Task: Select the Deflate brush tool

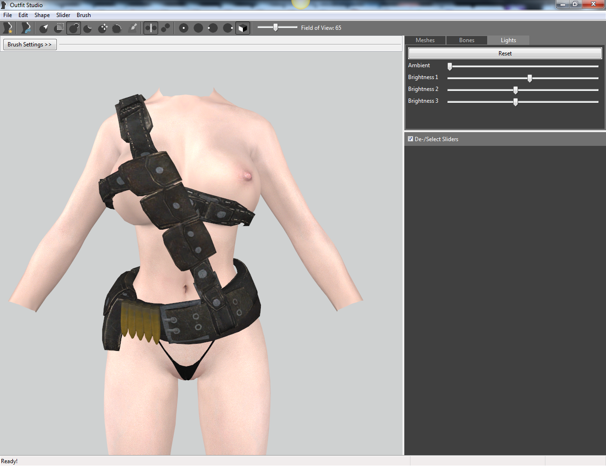Action: (x=88, y=28)
